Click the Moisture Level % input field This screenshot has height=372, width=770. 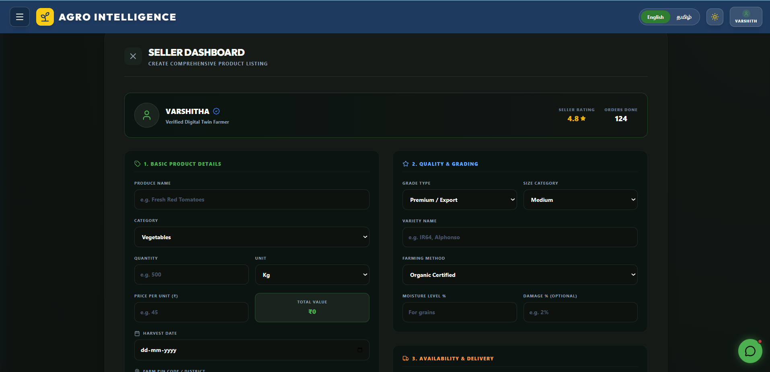click(x=460, y=312)
